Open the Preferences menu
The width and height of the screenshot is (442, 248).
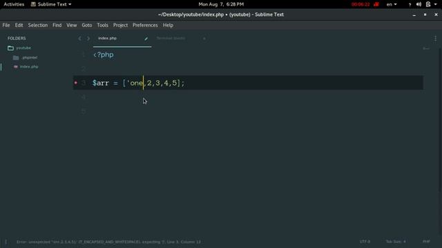(x=145, y=25)
